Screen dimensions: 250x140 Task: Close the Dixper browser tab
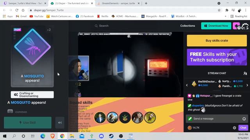click(x=92, y=3)
